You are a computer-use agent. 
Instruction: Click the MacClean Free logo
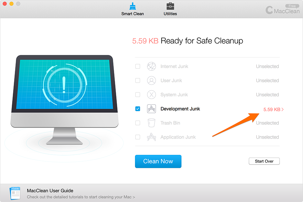pos(282,9)
